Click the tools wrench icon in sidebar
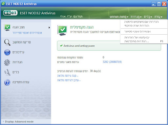This screenshot has height=125, width=168. tap(7, 72)
